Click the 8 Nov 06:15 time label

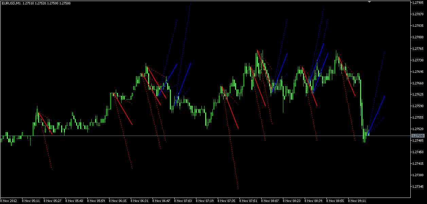tap(118, 201)
